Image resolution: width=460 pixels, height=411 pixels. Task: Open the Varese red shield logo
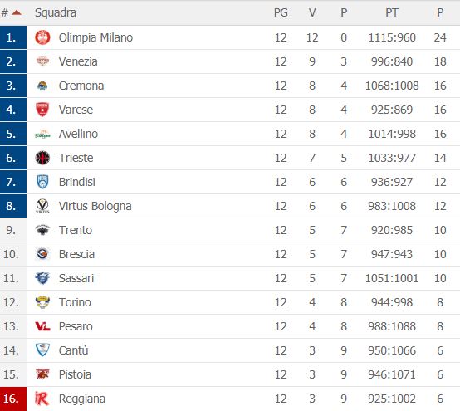[42, 110]
